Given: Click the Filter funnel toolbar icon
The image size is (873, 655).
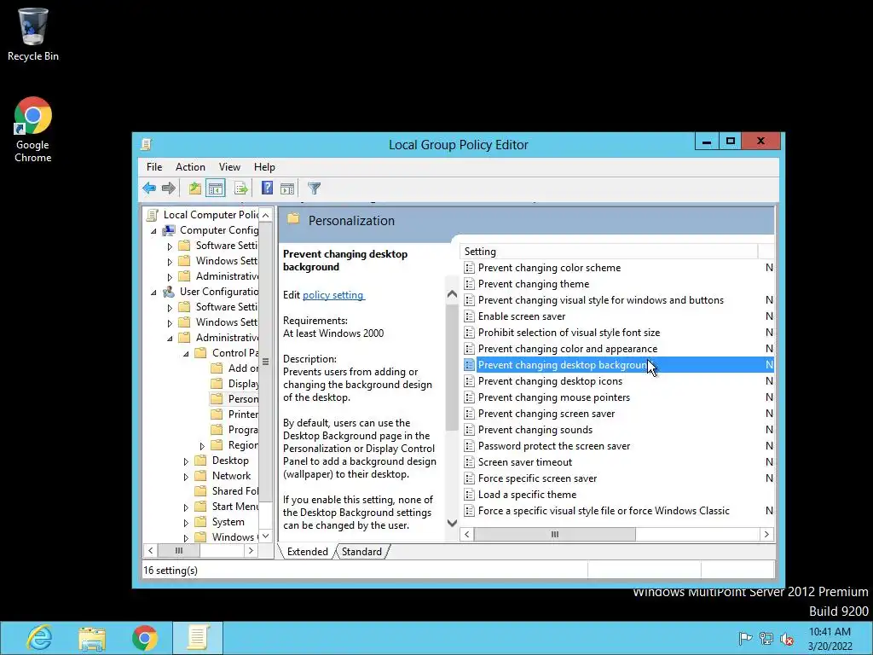Looking at the screenshot, I should point(314,188).
